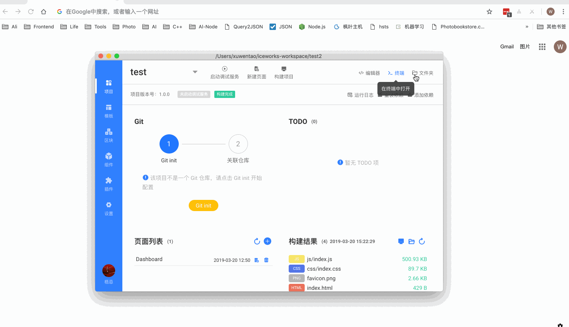
Task: Select Git step 1 circle
Action: pyautogui.click(x=169, y=144)
